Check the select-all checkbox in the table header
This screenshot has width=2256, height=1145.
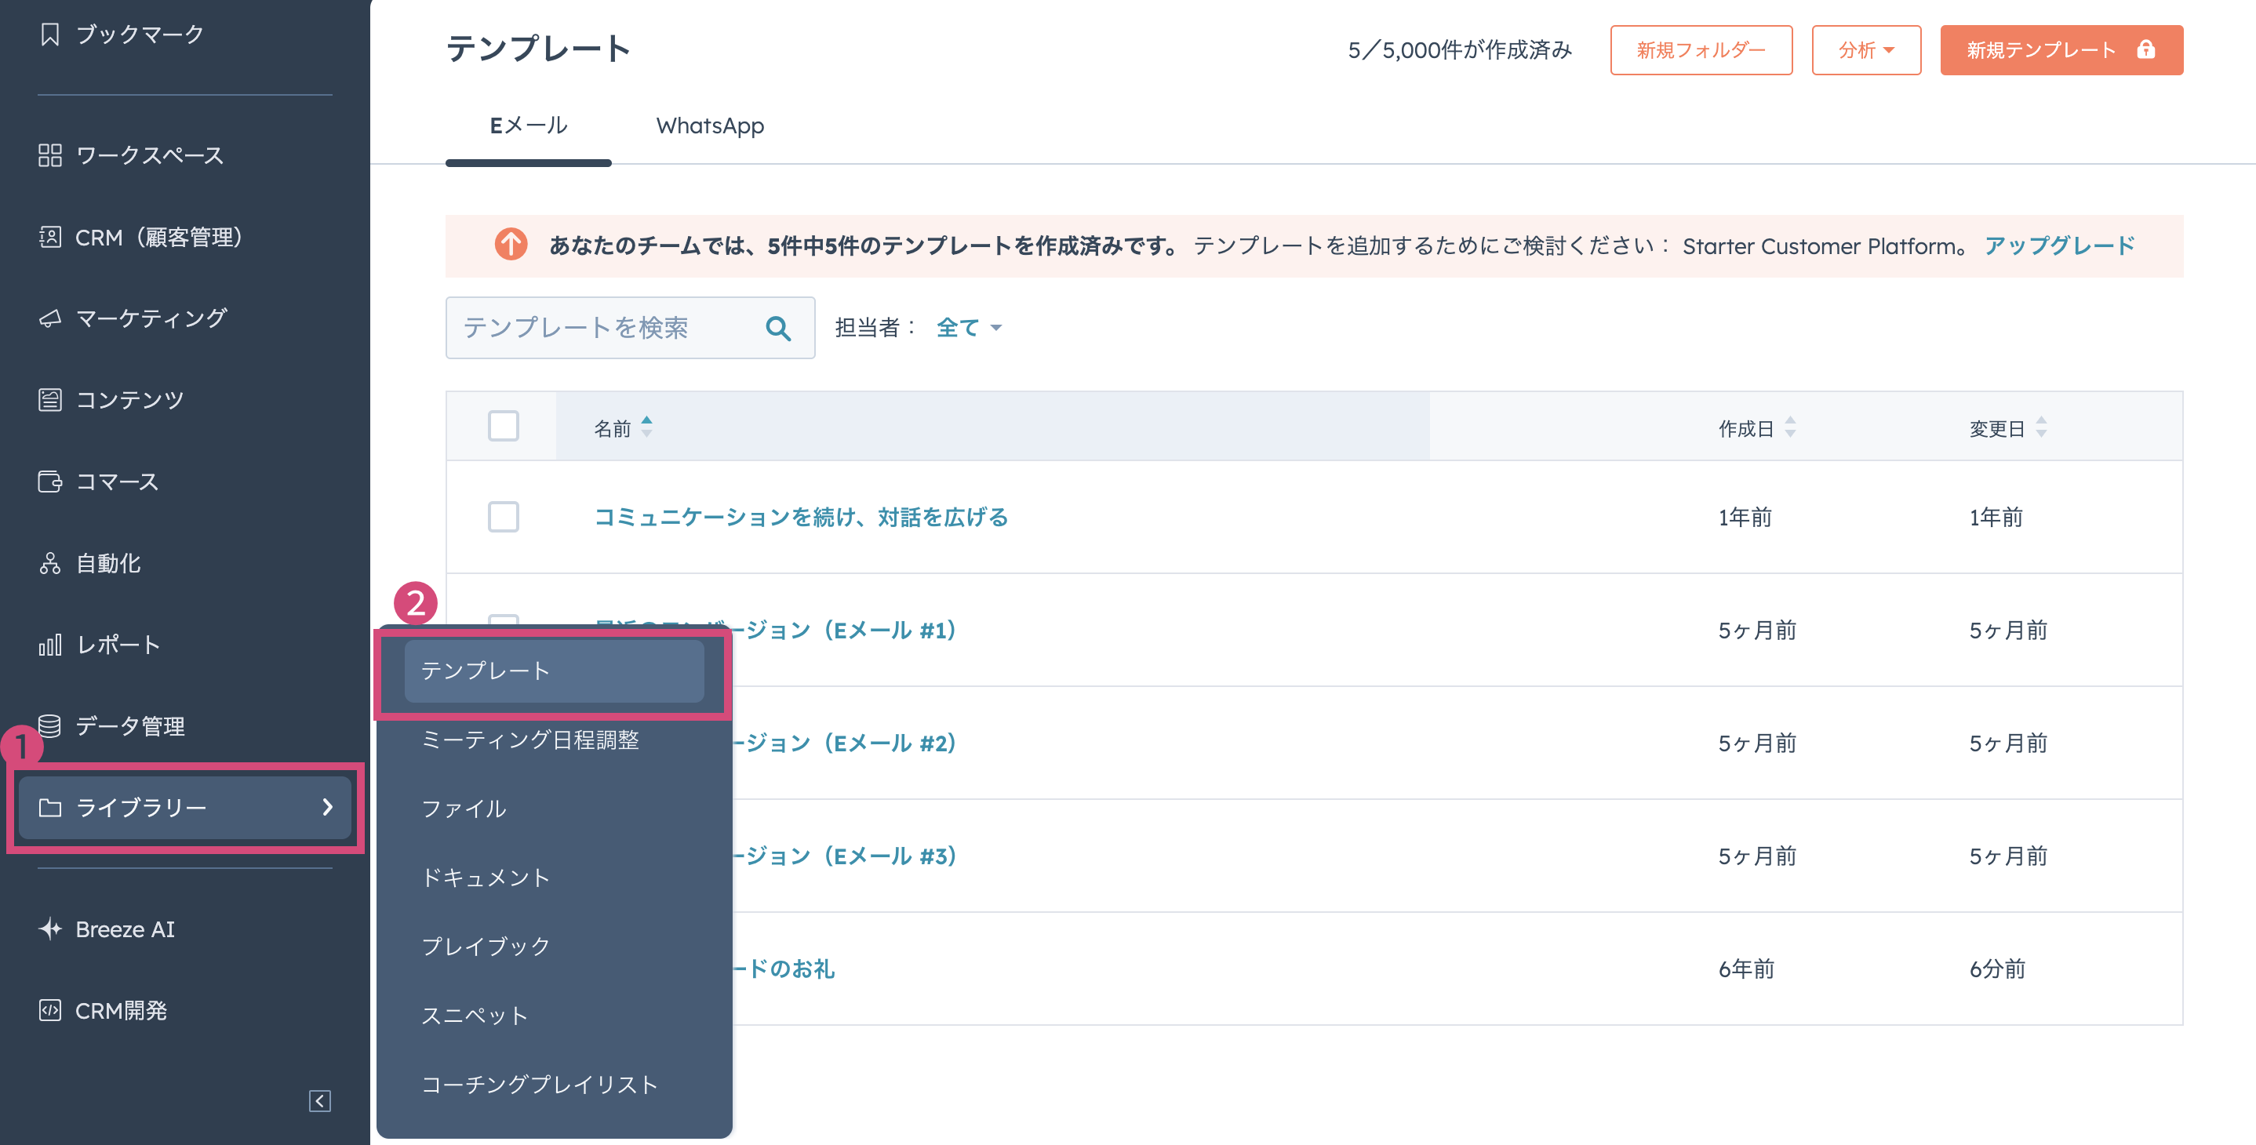pyautogui.click(x=504, y=427)
